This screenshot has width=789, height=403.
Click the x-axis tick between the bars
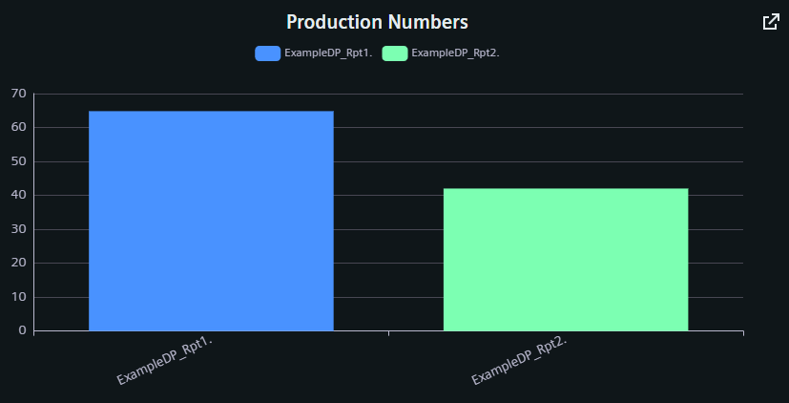(388, 333)
